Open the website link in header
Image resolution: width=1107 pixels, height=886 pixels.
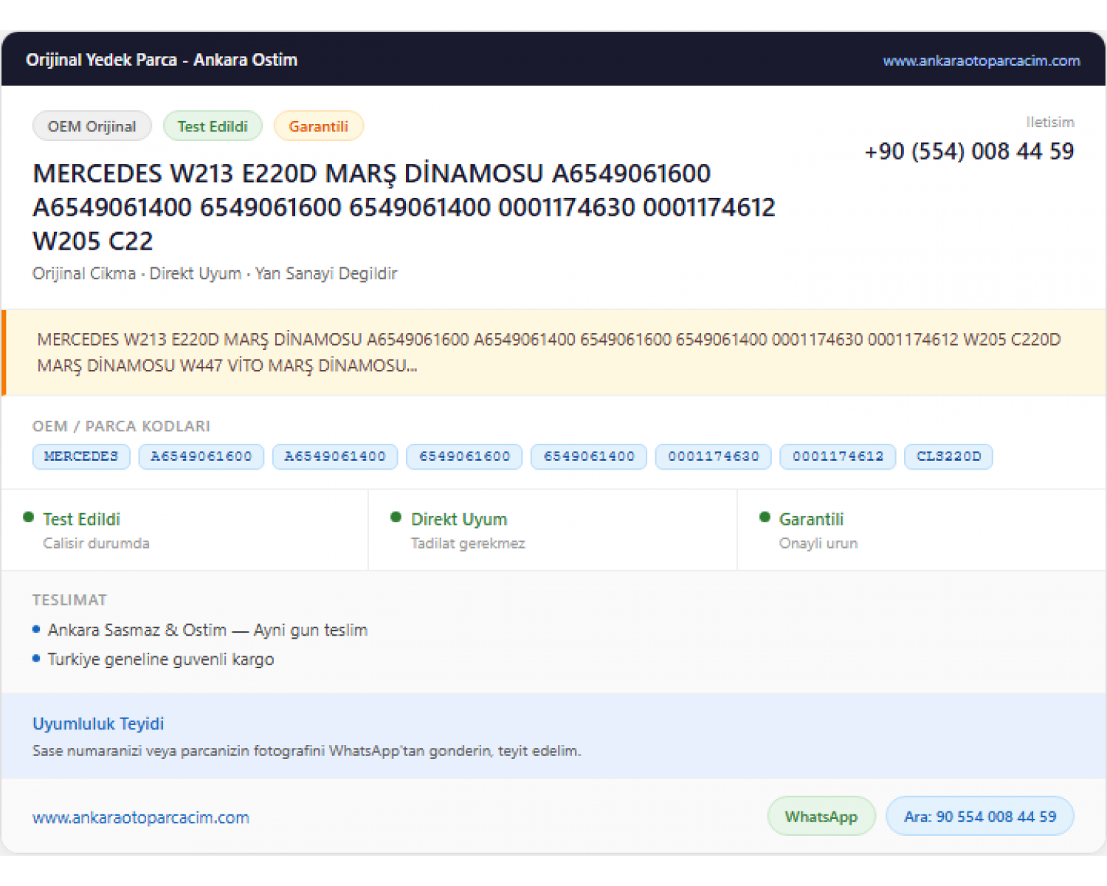tap(981, 61)
